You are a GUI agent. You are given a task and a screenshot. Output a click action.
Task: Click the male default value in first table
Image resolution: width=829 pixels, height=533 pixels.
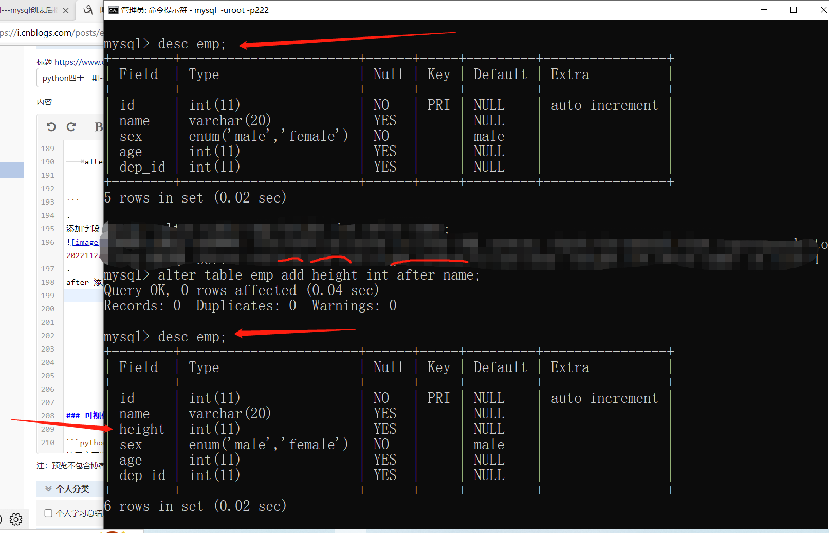pos(489,137)
